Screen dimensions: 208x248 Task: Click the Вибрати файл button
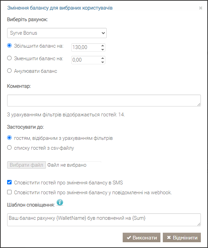tap(27, 165)
